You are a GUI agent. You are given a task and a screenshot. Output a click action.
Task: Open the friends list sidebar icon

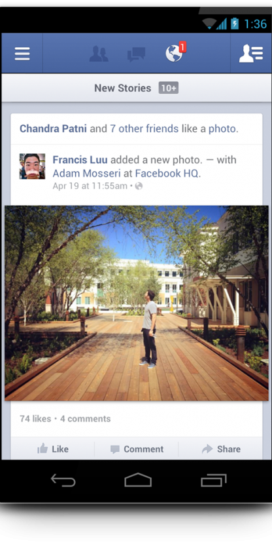250,54
